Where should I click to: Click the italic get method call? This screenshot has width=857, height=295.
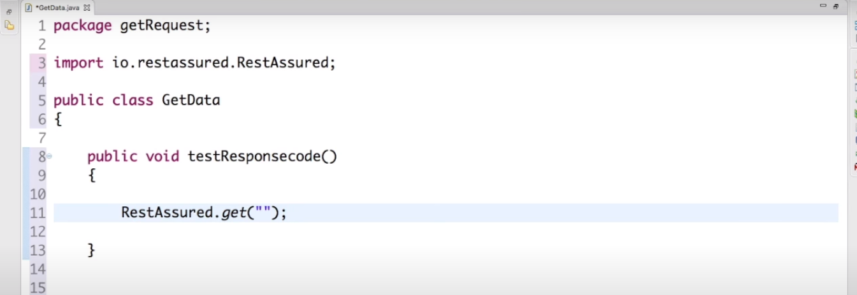tap(233, 213)
